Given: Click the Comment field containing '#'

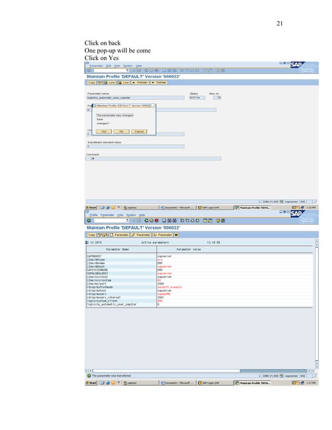Looking at the screenshot, I should 156,158.
